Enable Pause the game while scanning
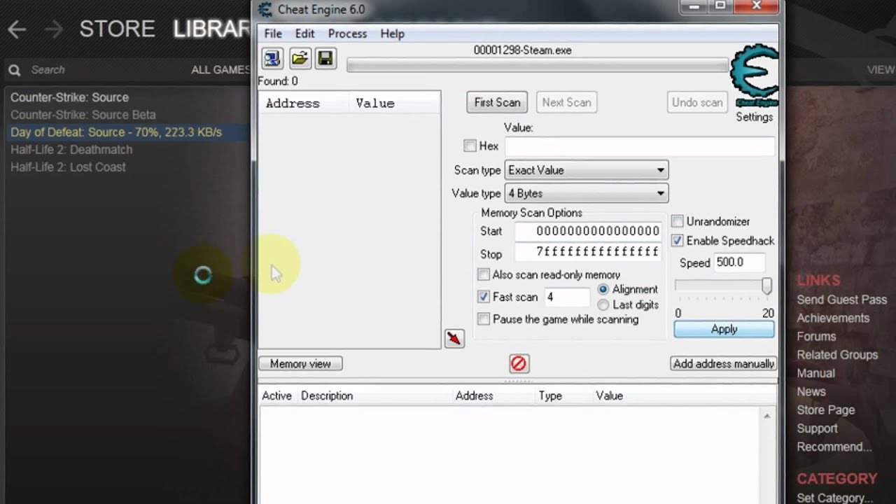896x504 pixels. [x=484, y=319]
